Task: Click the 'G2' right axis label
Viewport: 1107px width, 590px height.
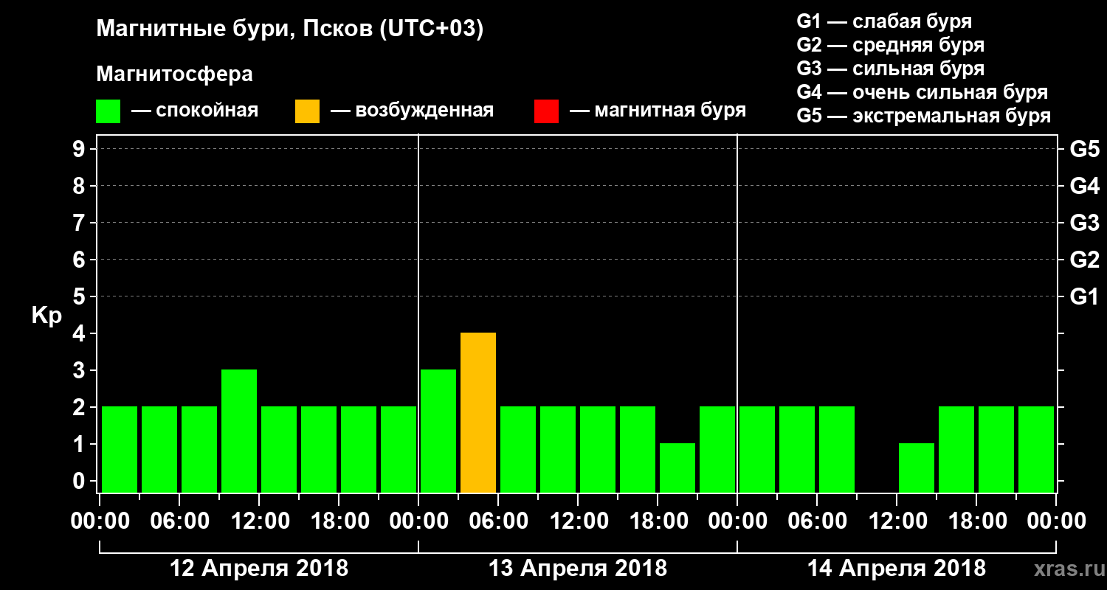Action: (1085, 260)
